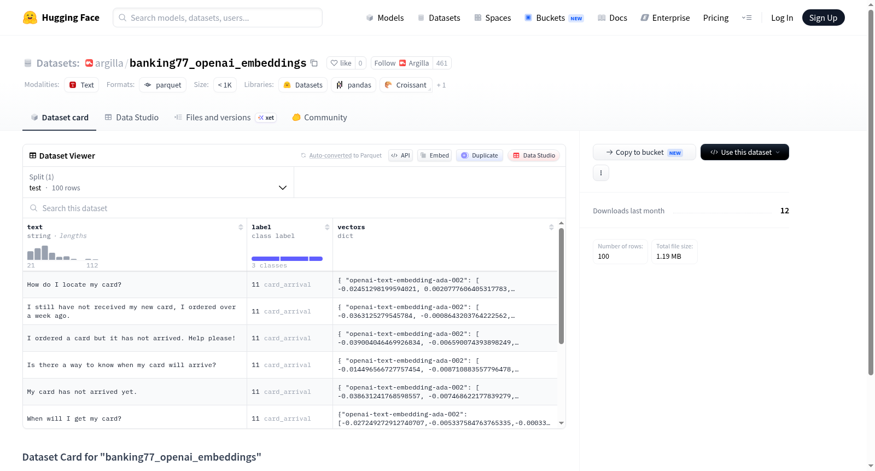Viewport: 875px width, 471px height.
Task: Click the heart like icon
Action: 334,63
